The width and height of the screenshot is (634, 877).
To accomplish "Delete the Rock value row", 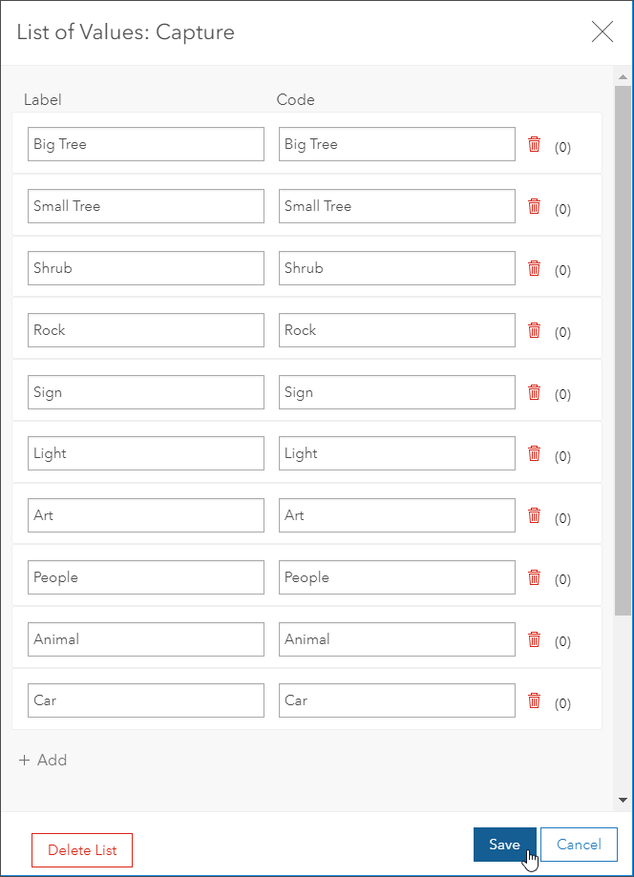I will 535,330.
